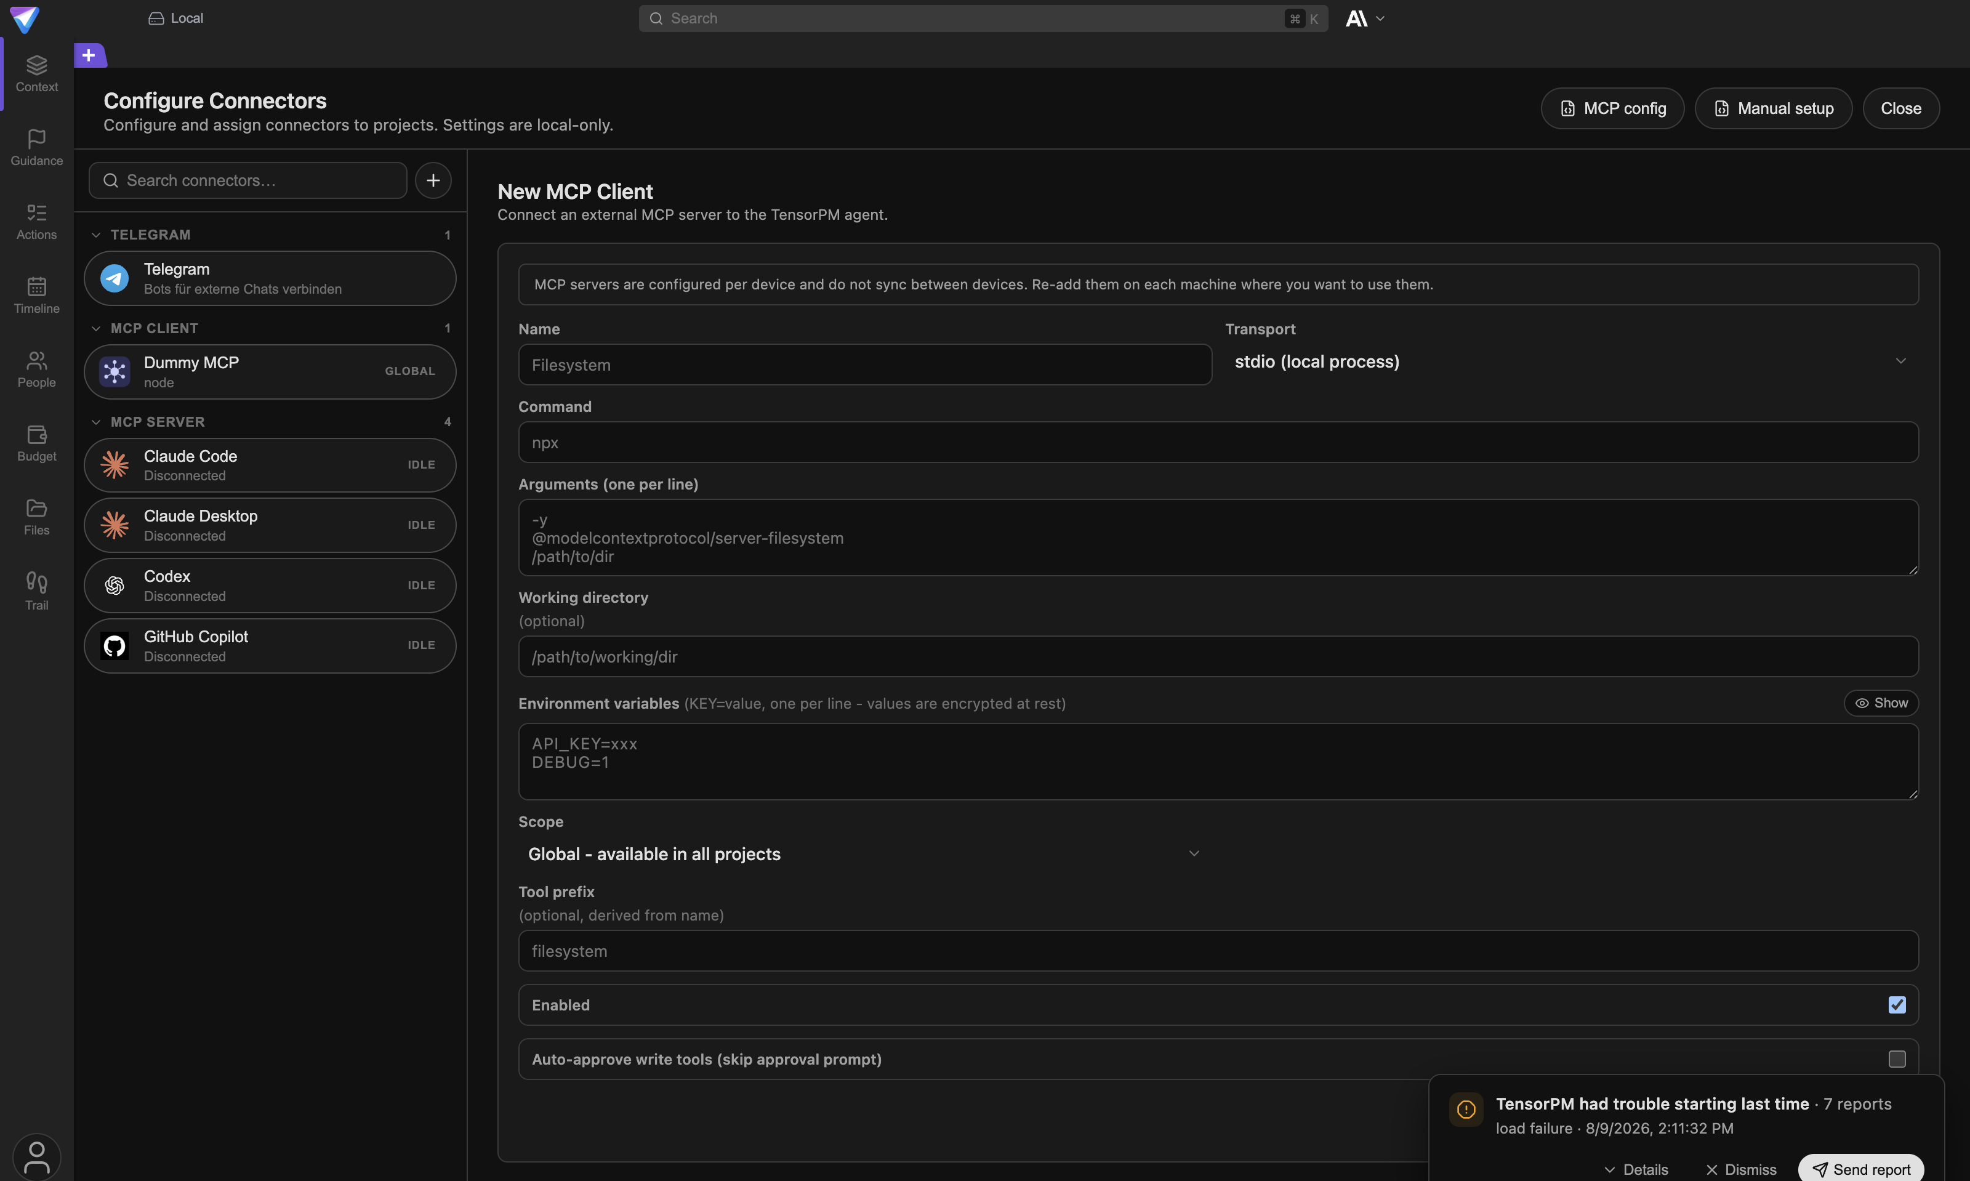The width and height of the screenshot is (1970, 1181).
Task: Click the IDLE status on GitHub Copilot
Action: coord(421,645)
